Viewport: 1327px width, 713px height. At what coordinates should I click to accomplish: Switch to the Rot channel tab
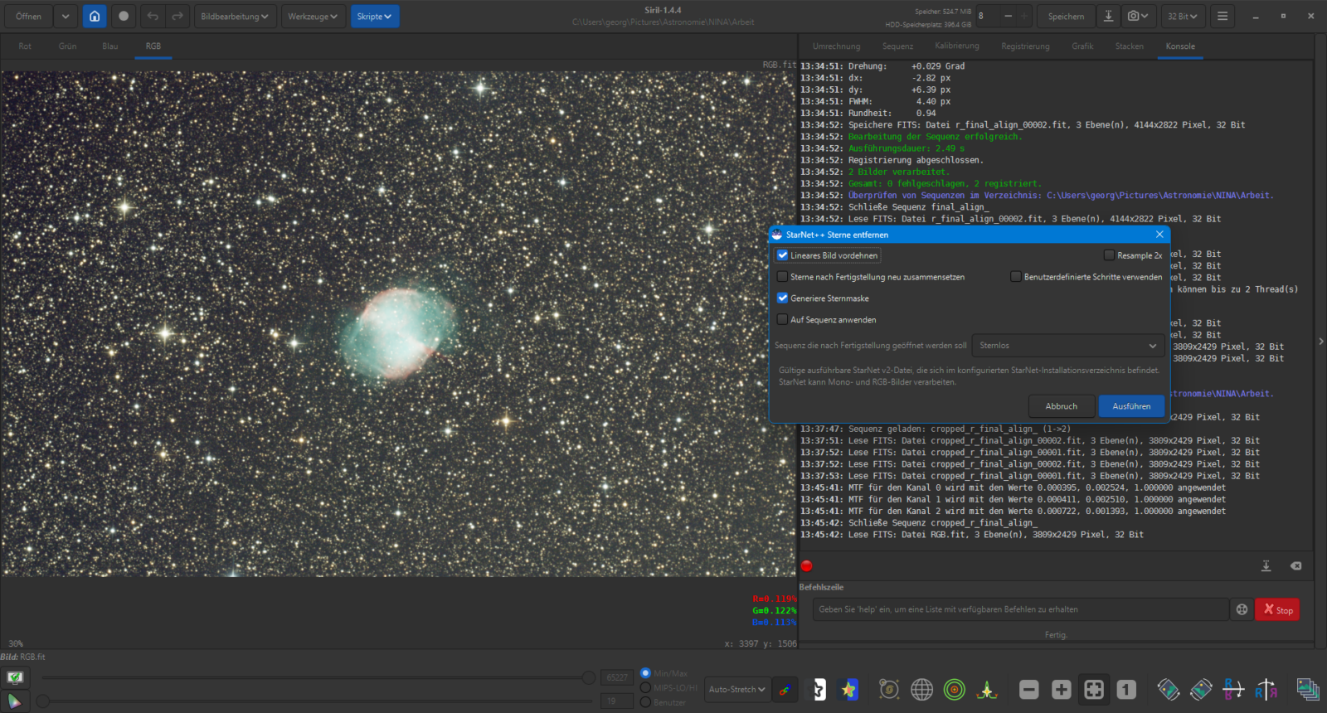pyautogui.click(x=25, y=46)
